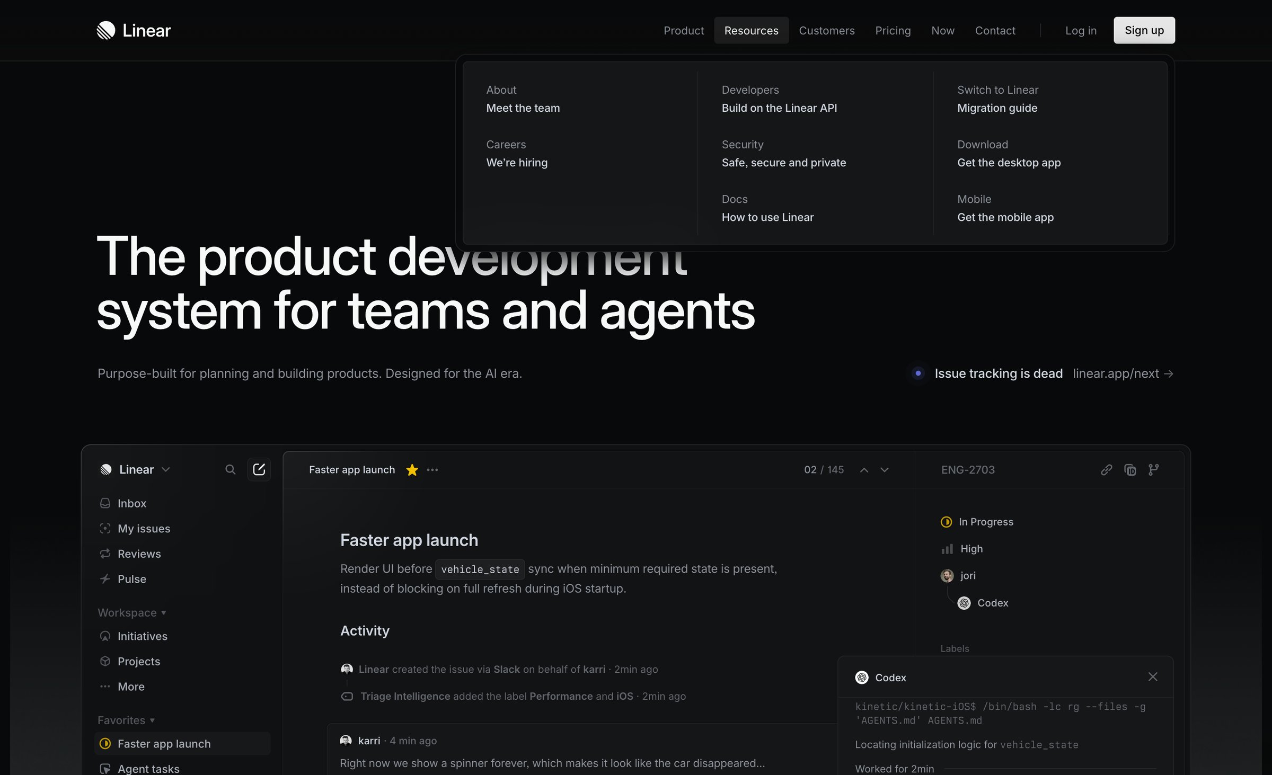Click karri's avatar on the comment

tap(346, 741)
